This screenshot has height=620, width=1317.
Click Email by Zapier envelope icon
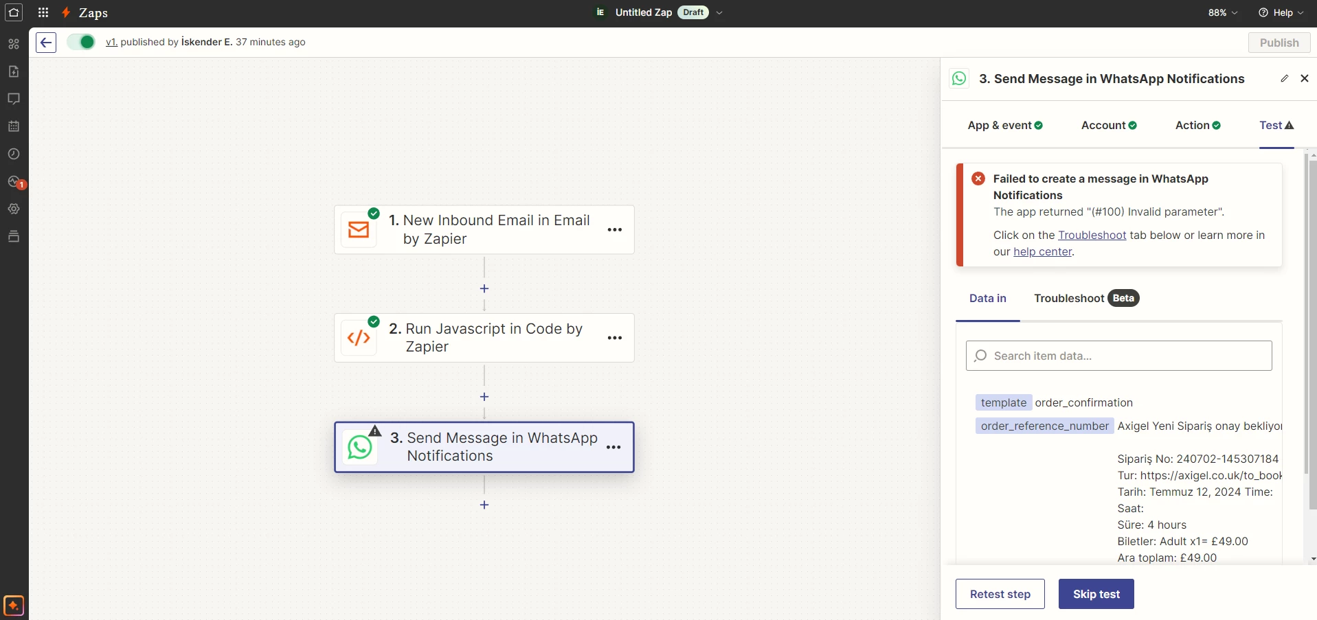coord(359,229)
